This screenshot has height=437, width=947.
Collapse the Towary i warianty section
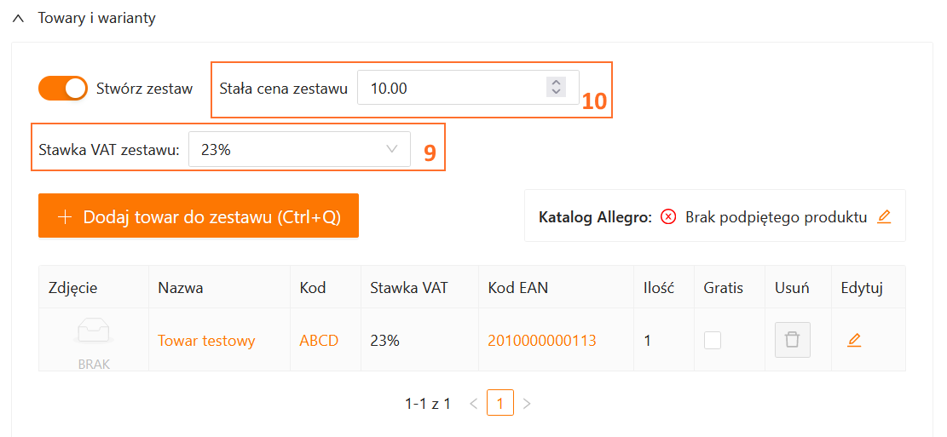coord(18,18)
